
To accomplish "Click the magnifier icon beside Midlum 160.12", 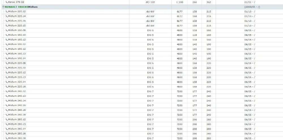I will point(7,40).
